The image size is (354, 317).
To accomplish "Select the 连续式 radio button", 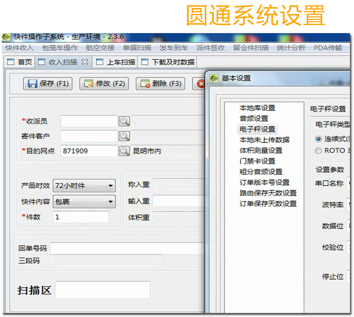I will click(318, 139).
